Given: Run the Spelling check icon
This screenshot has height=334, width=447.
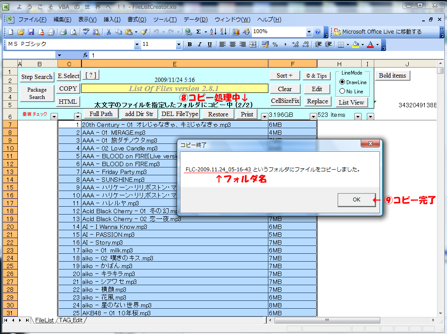Looking at the screenshot, I should click(86, 32).
